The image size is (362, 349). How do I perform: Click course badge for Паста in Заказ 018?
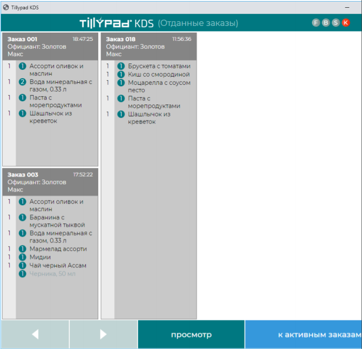(121, 98)
